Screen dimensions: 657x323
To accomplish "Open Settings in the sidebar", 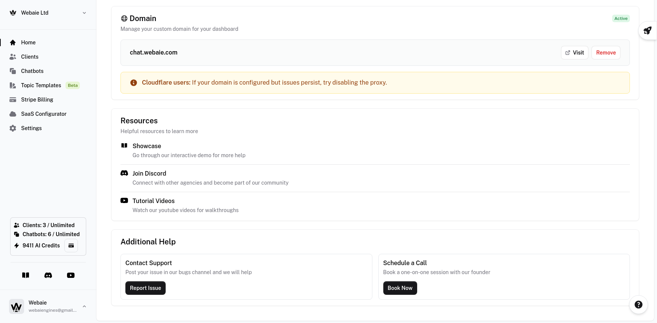I will coord(31,128).
